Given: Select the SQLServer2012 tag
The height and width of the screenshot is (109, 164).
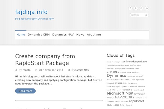Looking at the screenshot, I should coord(113,105).
